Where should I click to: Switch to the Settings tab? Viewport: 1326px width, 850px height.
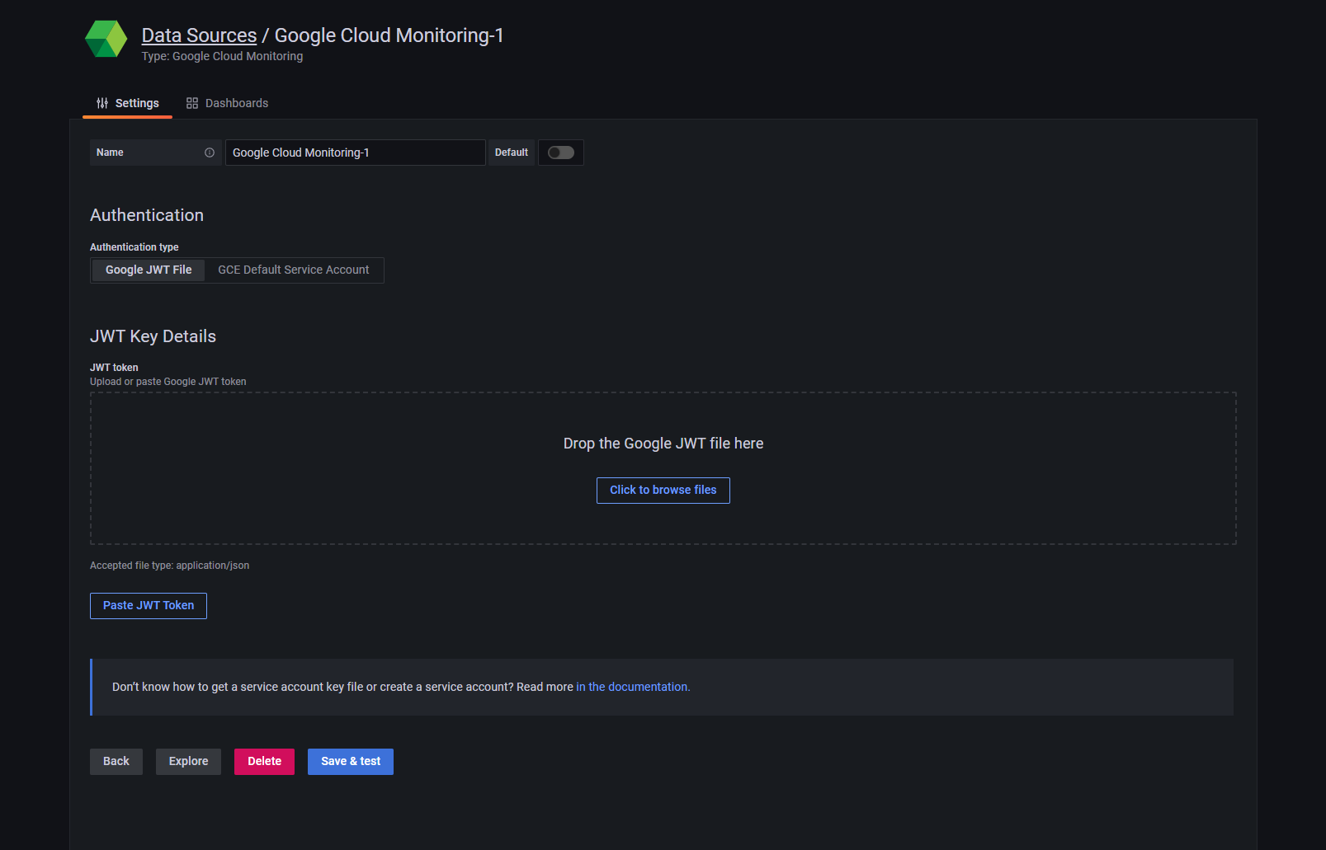[x=128, y=103]
